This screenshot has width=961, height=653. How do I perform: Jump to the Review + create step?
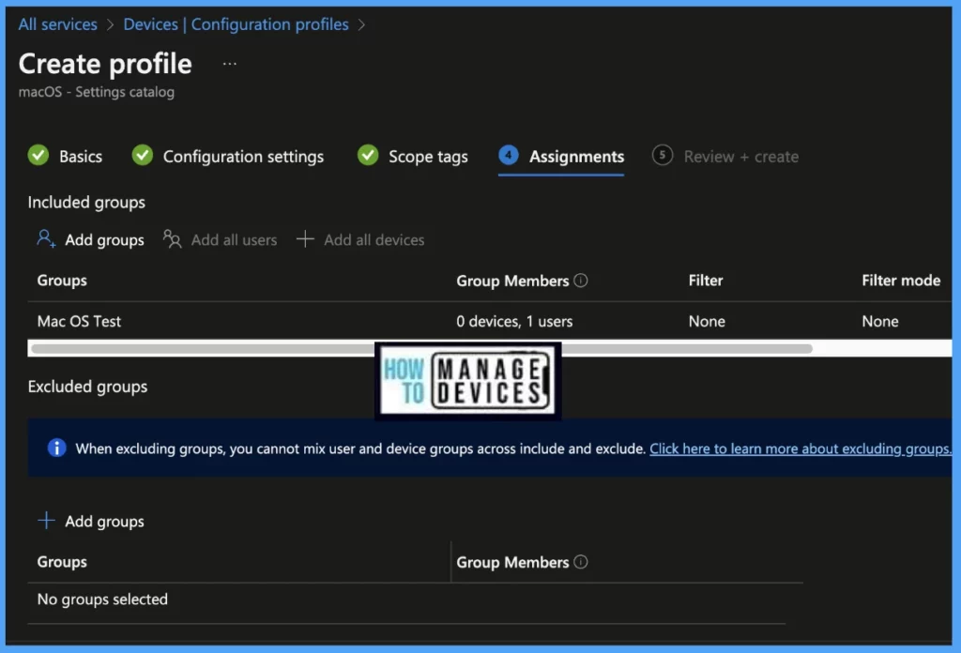tap(741, 157)
